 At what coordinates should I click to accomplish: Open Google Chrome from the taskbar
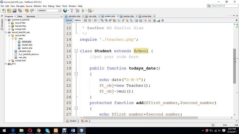coord(38,131)
